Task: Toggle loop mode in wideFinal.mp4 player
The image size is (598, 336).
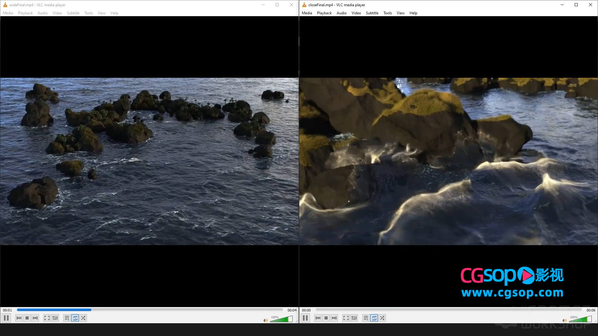Action: coord(75,318)
